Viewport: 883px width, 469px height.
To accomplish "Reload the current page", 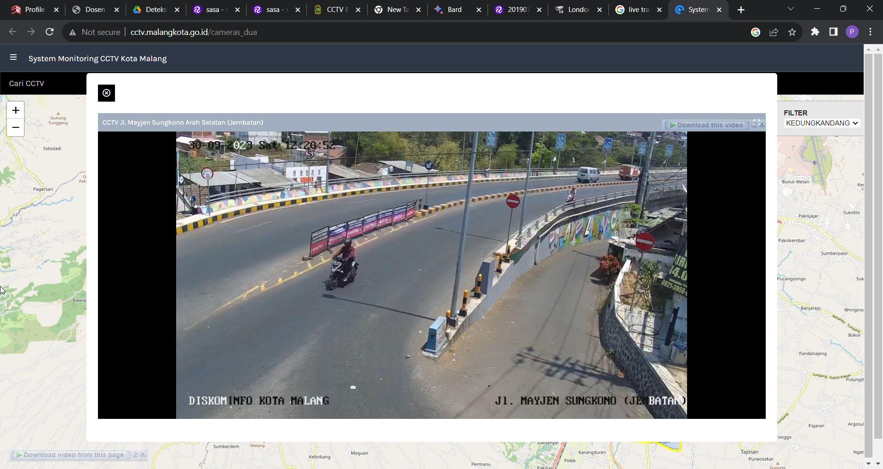I will [x=50, y=32].
